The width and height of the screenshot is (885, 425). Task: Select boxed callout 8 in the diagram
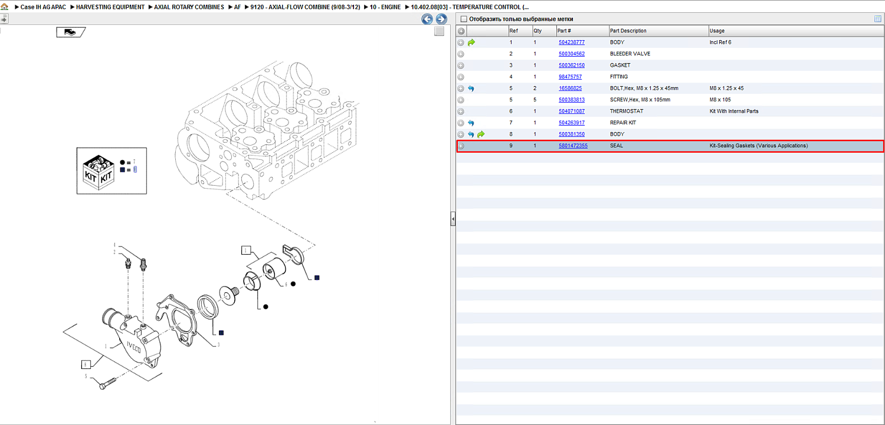[x=86, y=364]
